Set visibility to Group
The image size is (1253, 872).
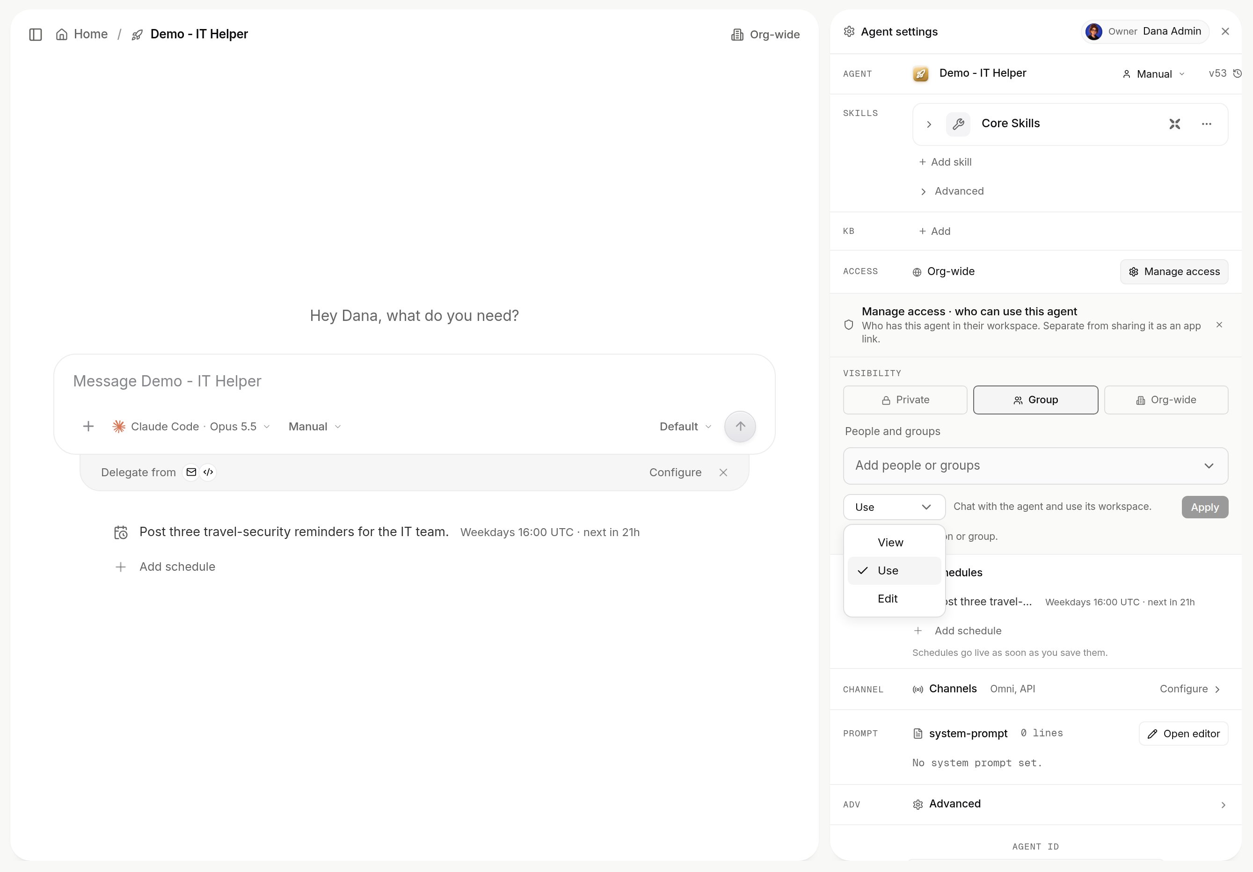point(1035,400)
